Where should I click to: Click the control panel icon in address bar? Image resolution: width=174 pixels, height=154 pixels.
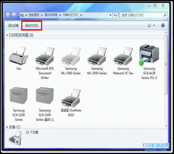point(22,15)
